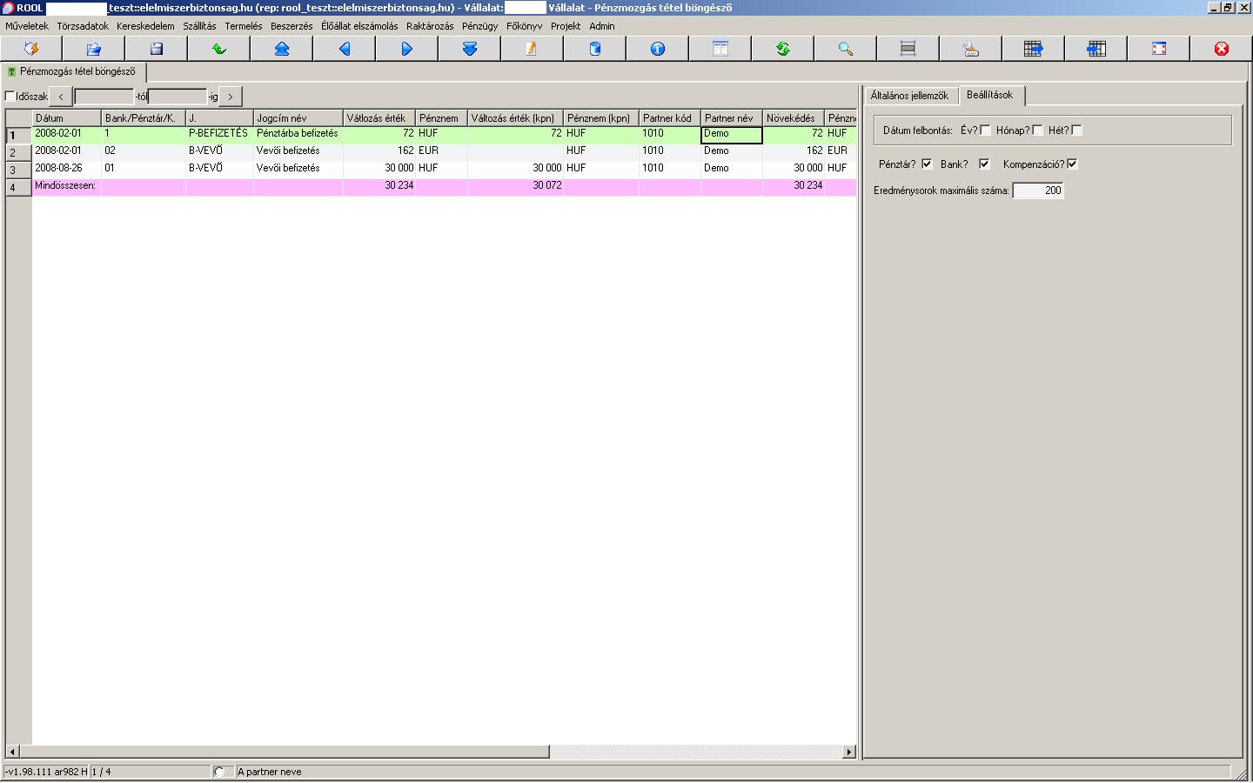Switch to the Általános jellemzők tab
The image size is (1253, 783).
pos(910,96)
